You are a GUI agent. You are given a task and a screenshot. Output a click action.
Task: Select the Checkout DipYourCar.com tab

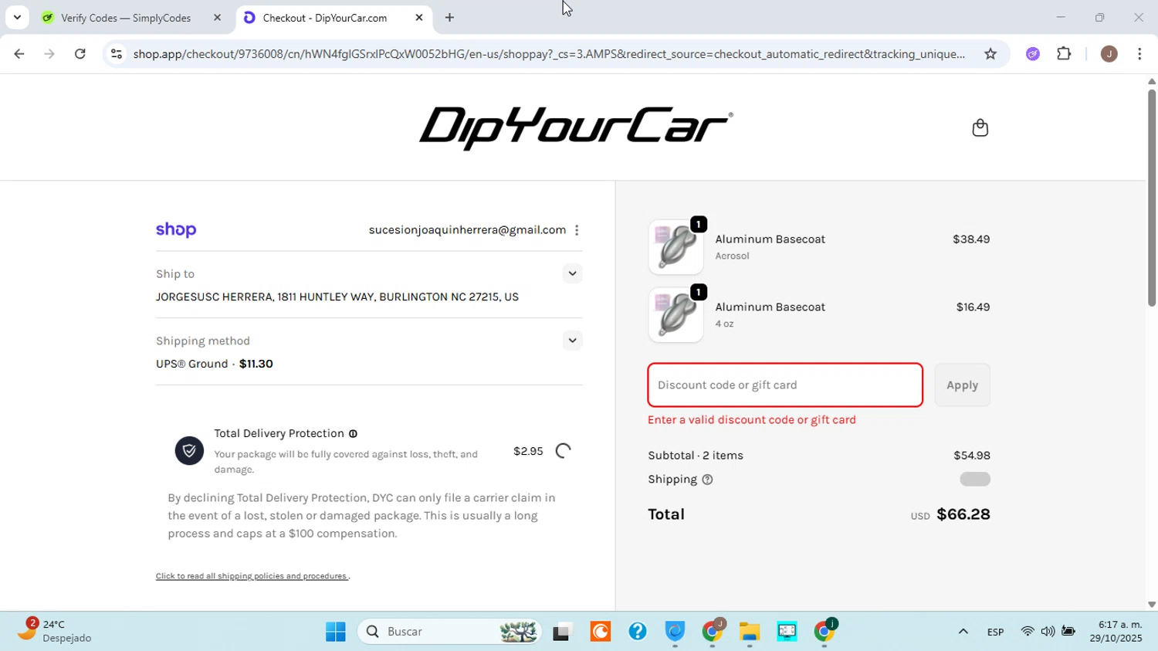[324, 18]
